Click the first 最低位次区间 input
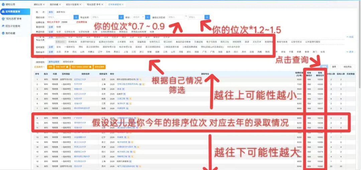Viewport: 361px width, 170px height. coord(176,17)
